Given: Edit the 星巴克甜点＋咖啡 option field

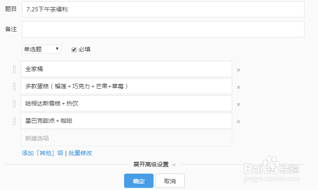Looking at the screenshot, I should (x=126, y=121).
